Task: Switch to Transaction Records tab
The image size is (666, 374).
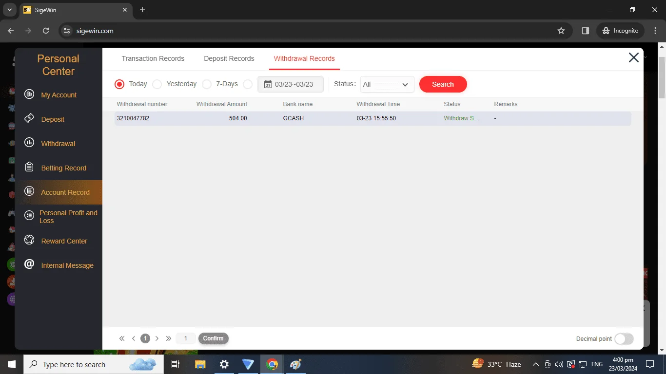Action: pos(153,58)
